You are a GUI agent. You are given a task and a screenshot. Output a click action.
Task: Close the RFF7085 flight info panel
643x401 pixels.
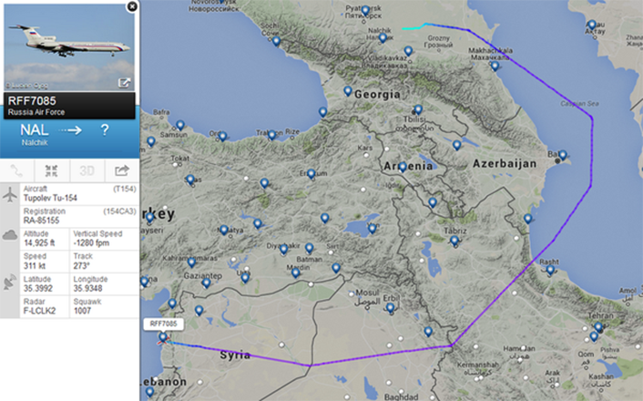[132, 6]
